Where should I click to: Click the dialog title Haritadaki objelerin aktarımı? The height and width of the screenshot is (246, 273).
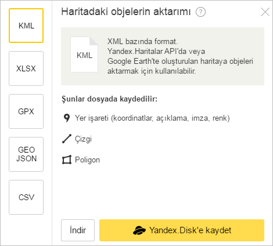pos(126,12)
